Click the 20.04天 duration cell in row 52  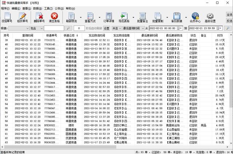tap(220, 95)
